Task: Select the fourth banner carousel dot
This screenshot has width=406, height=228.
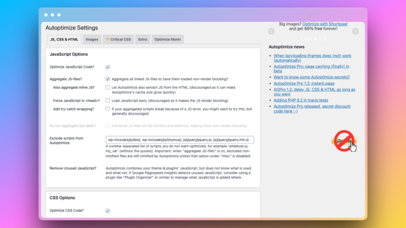Action: [316, 39]
